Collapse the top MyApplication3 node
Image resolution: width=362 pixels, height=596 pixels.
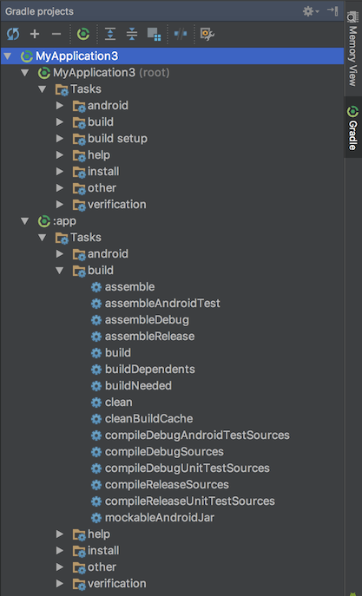tap(7, 56)
